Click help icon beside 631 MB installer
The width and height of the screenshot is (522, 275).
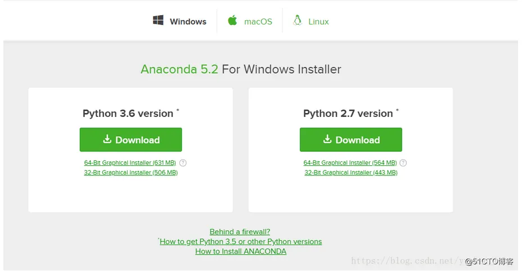183,163
